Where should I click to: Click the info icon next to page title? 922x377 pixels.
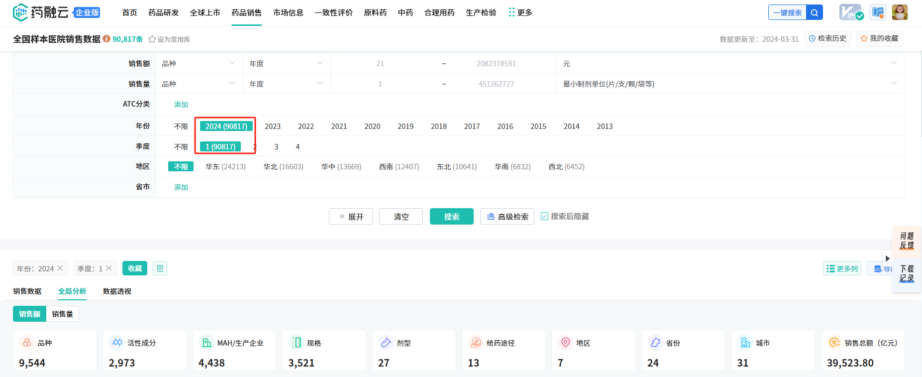point(106,39)
